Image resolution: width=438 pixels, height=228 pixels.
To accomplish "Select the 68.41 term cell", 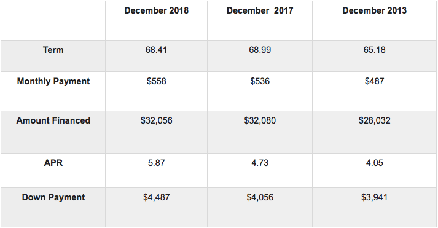I will (x=157, y=50).
